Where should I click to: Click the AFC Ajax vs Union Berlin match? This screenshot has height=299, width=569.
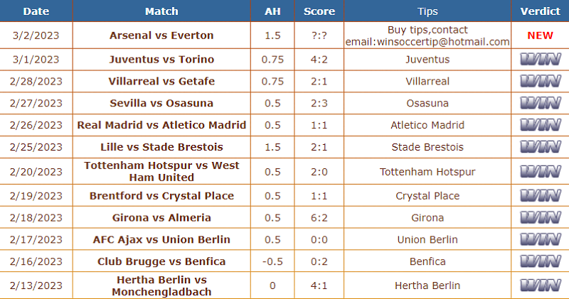click(161, 239)
